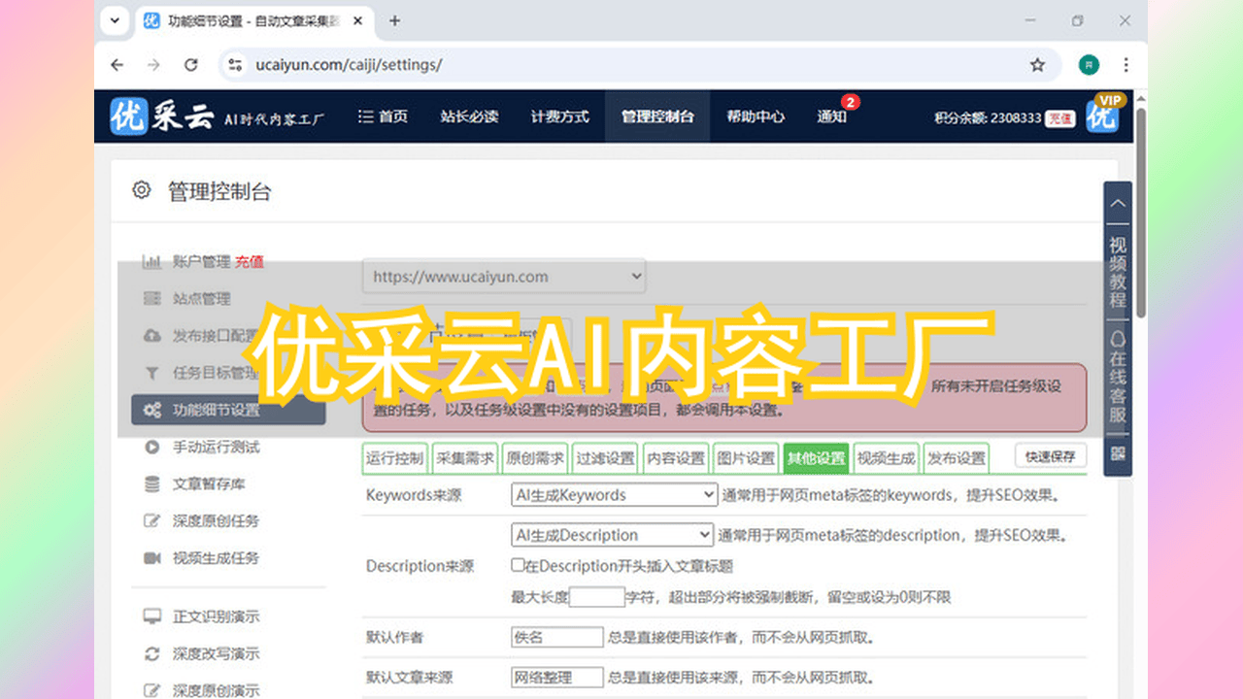Enable inserting article title in Description
Image resolution: width=1243 pixels, height=699 pixels.
pyautogui.click(x=518, y=566)
